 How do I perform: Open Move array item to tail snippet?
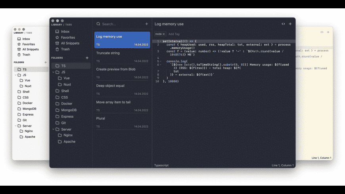point(122,106)
